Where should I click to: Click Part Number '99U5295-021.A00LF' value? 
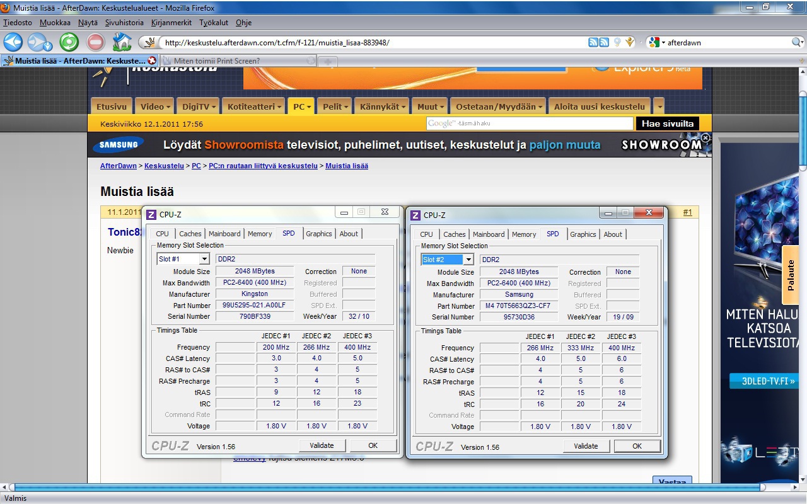(255, 305)
